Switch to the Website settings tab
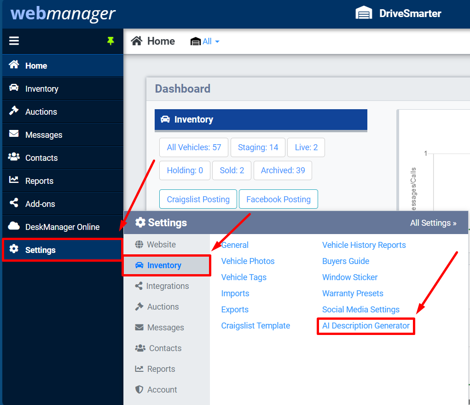 tap(162, 245)
